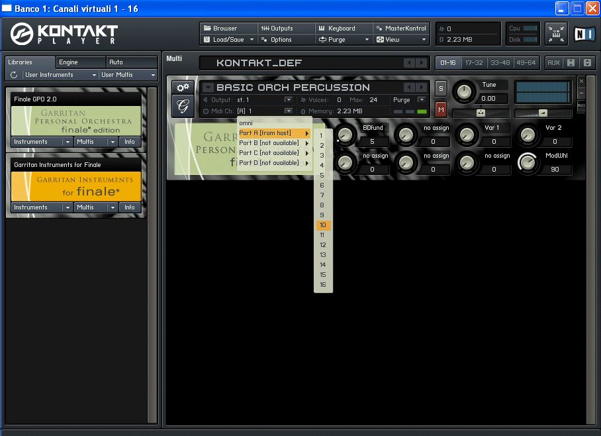Open the Output st. 1 dropdown arrow
This screenshot has height=436, width=601.
point(289,100)
